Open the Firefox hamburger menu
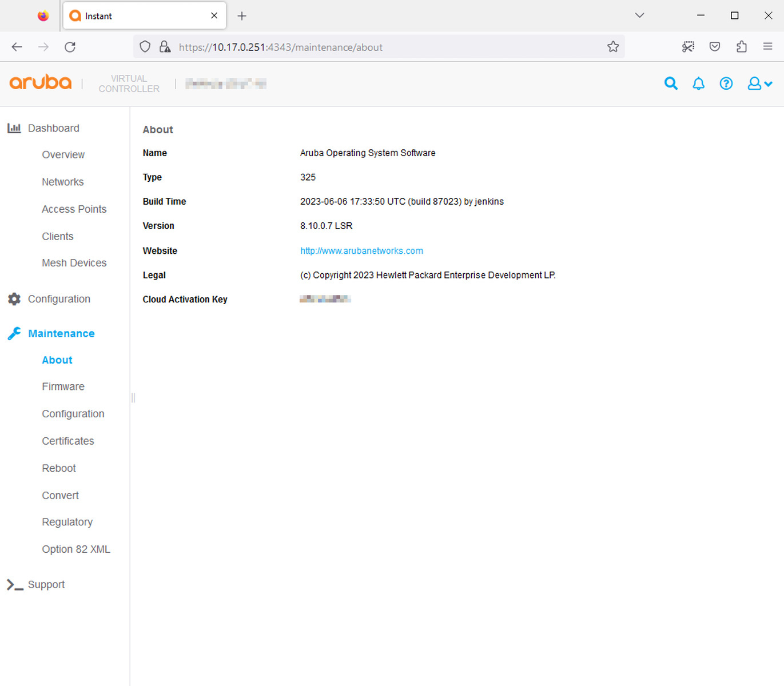Image resolution: width=784 pixels, height=686 pixels. pyautogui.click(x=768, y=47)
